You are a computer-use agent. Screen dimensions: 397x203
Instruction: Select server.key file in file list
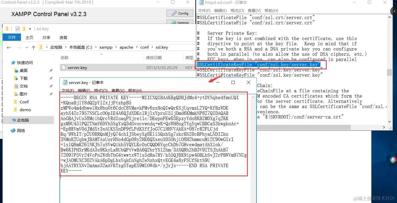click(128, 67)
